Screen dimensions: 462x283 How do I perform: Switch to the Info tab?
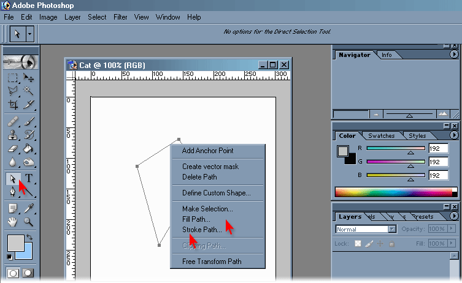387,55
